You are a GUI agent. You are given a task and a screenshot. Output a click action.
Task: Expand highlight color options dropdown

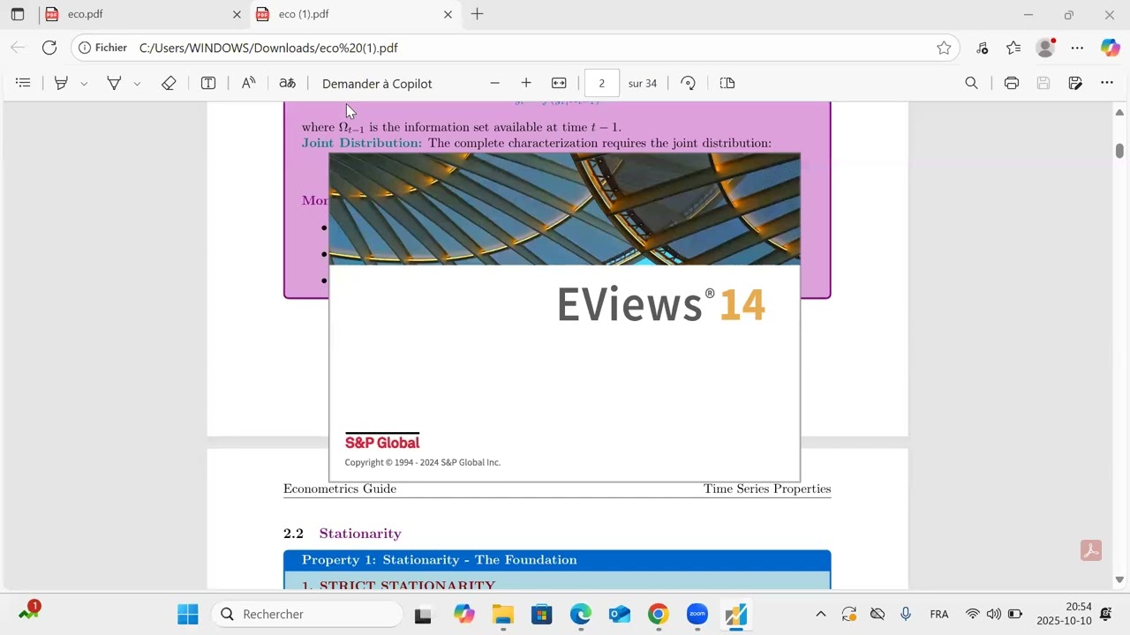84,84
